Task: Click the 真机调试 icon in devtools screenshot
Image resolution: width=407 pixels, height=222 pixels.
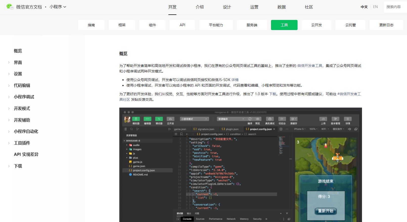Action: point(270,119)
